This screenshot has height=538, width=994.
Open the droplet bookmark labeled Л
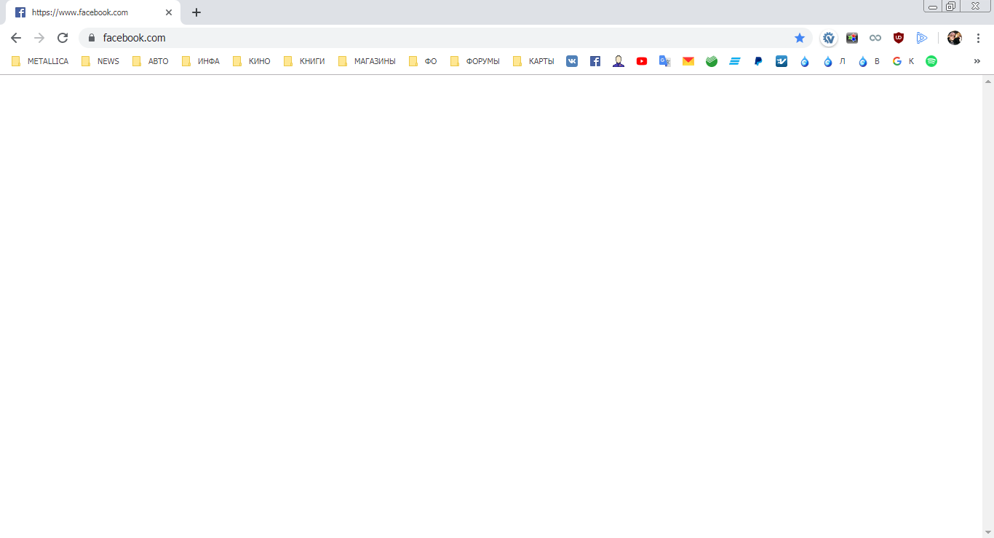coord(835,61)
